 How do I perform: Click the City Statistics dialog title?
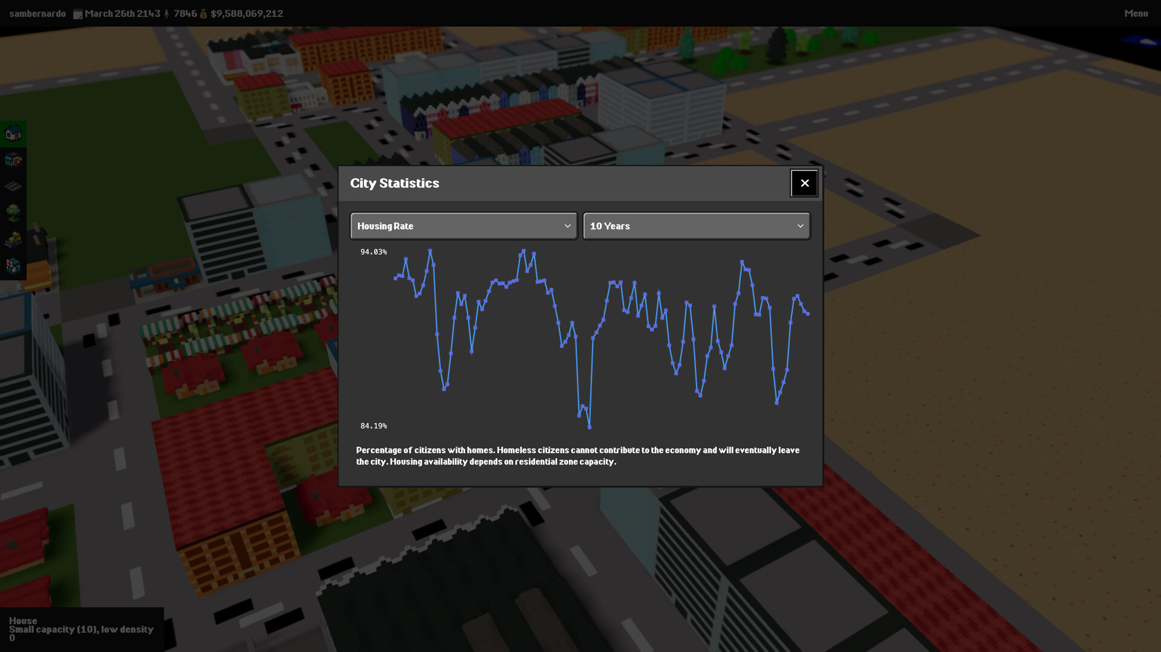(x=395, y=183)
